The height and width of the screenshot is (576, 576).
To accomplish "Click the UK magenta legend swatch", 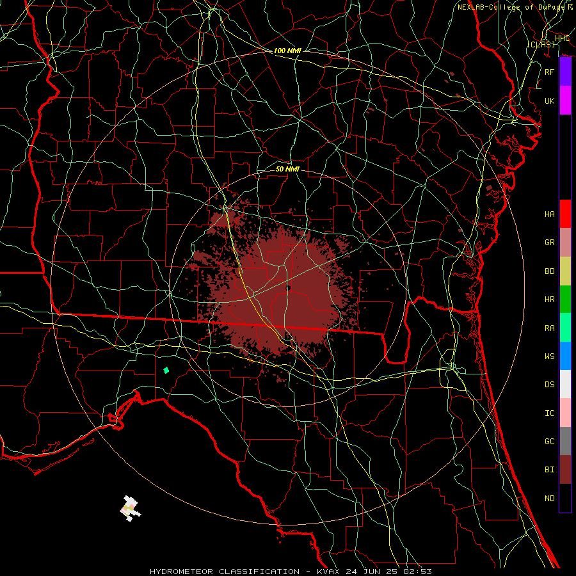I will 565,100.
